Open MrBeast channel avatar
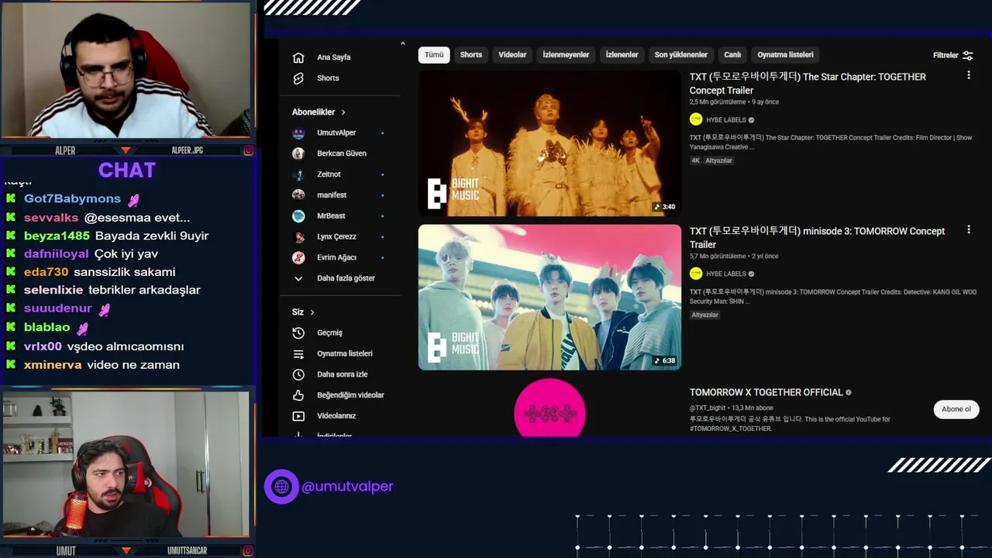 (x=298, y=216)
